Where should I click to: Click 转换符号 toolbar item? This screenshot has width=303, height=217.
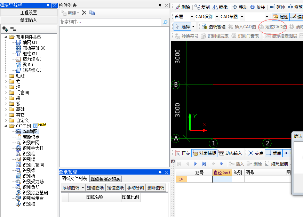186,36
